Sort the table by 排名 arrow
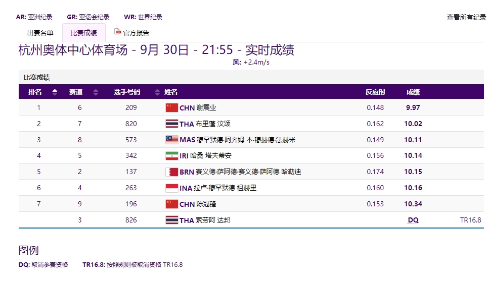 (55, 92)
